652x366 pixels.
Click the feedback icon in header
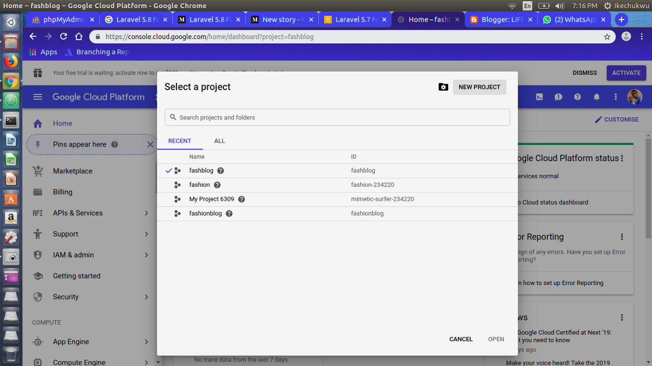[559, 97]
